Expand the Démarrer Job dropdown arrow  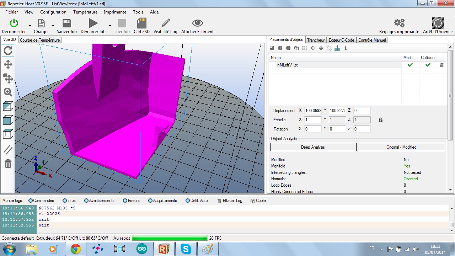click(110, 26)
